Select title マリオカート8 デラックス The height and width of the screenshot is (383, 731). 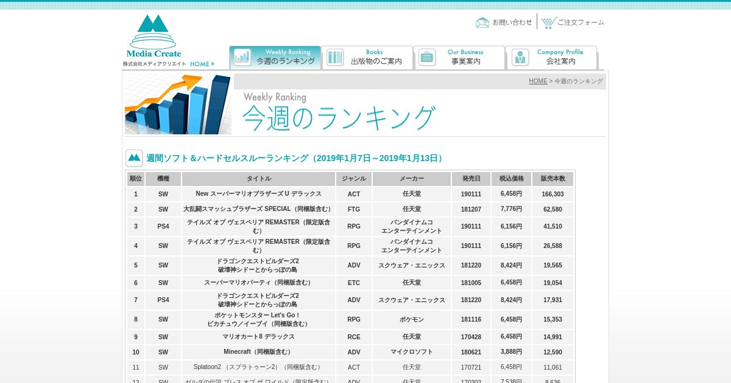pyautogui.click(x=259, y=337)
